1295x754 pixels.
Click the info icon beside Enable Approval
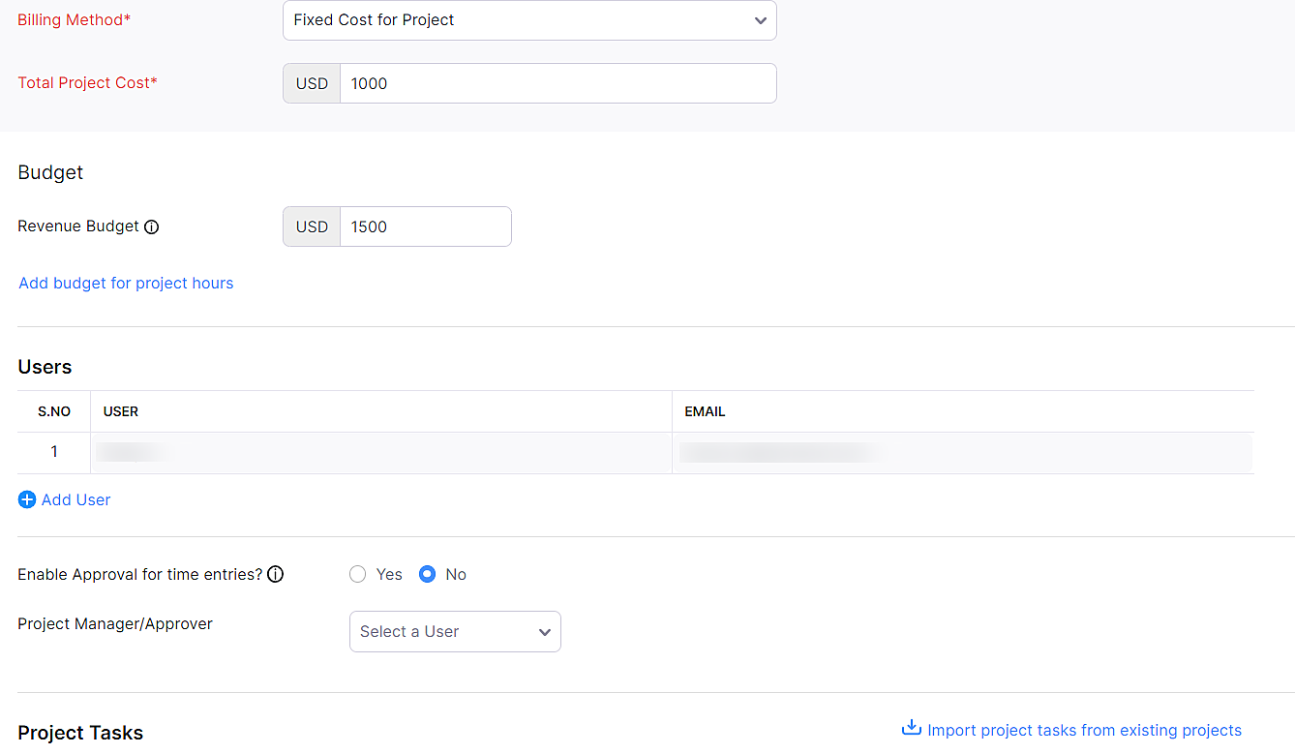[x=276, y=575]
